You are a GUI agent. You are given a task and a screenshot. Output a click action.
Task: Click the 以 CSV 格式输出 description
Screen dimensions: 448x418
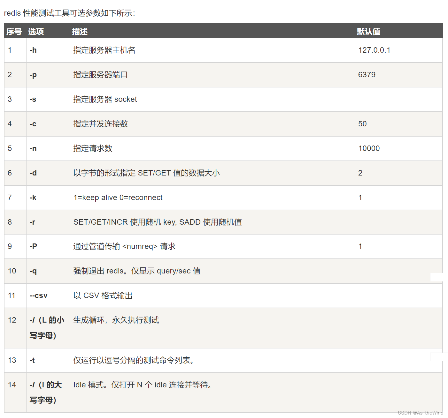[x=103, y=295]
